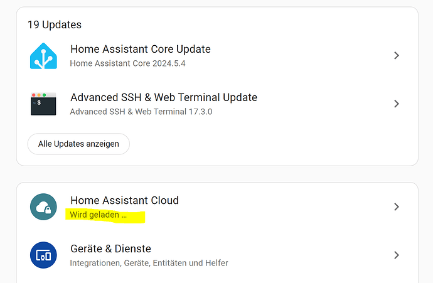The image size is (433, 283).
Task: Open the Home Assistant Cloud menu entry
Action: tap(124, 200)
